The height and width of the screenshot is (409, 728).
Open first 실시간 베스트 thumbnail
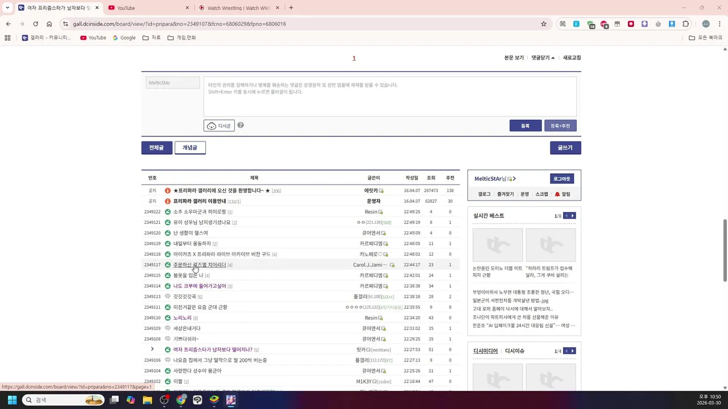coord(498,245)
